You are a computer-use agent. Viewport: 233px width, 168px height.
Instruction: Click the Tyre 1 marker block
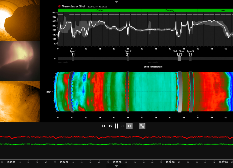(73, 59)
